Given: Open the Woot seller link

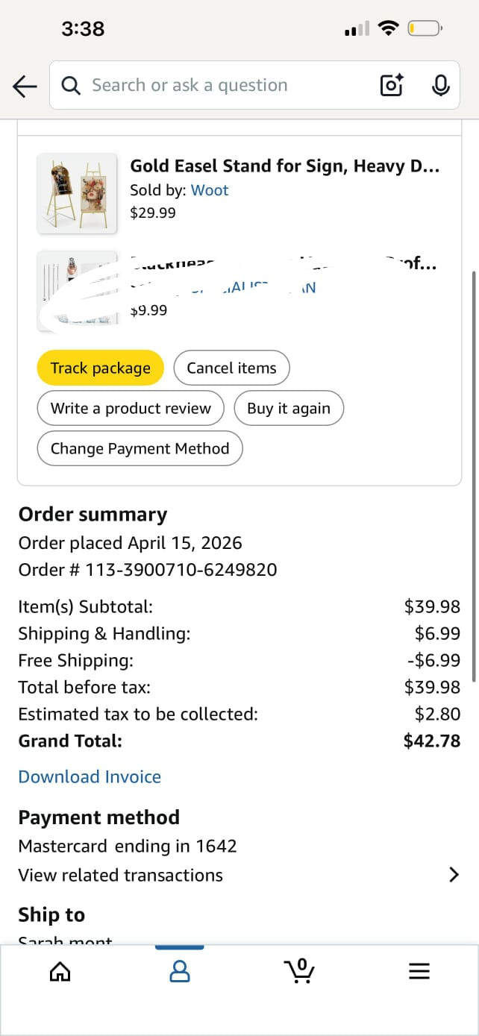Looking at the screenshot, I should coord(210,190).
